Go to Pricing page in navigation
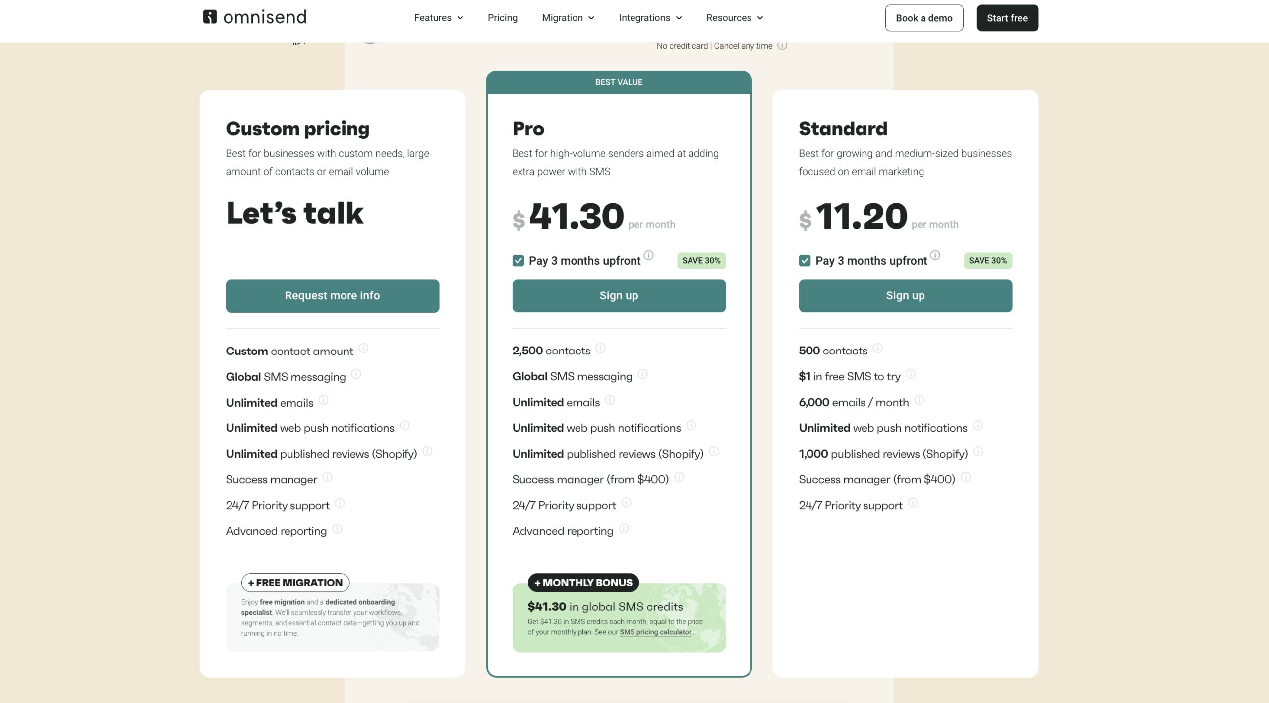The height and width of the screenshot is (703, 1269). point(502,18)
